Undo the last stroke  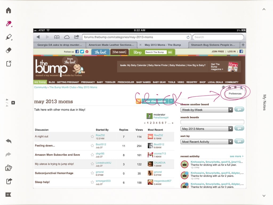point(9,141)
